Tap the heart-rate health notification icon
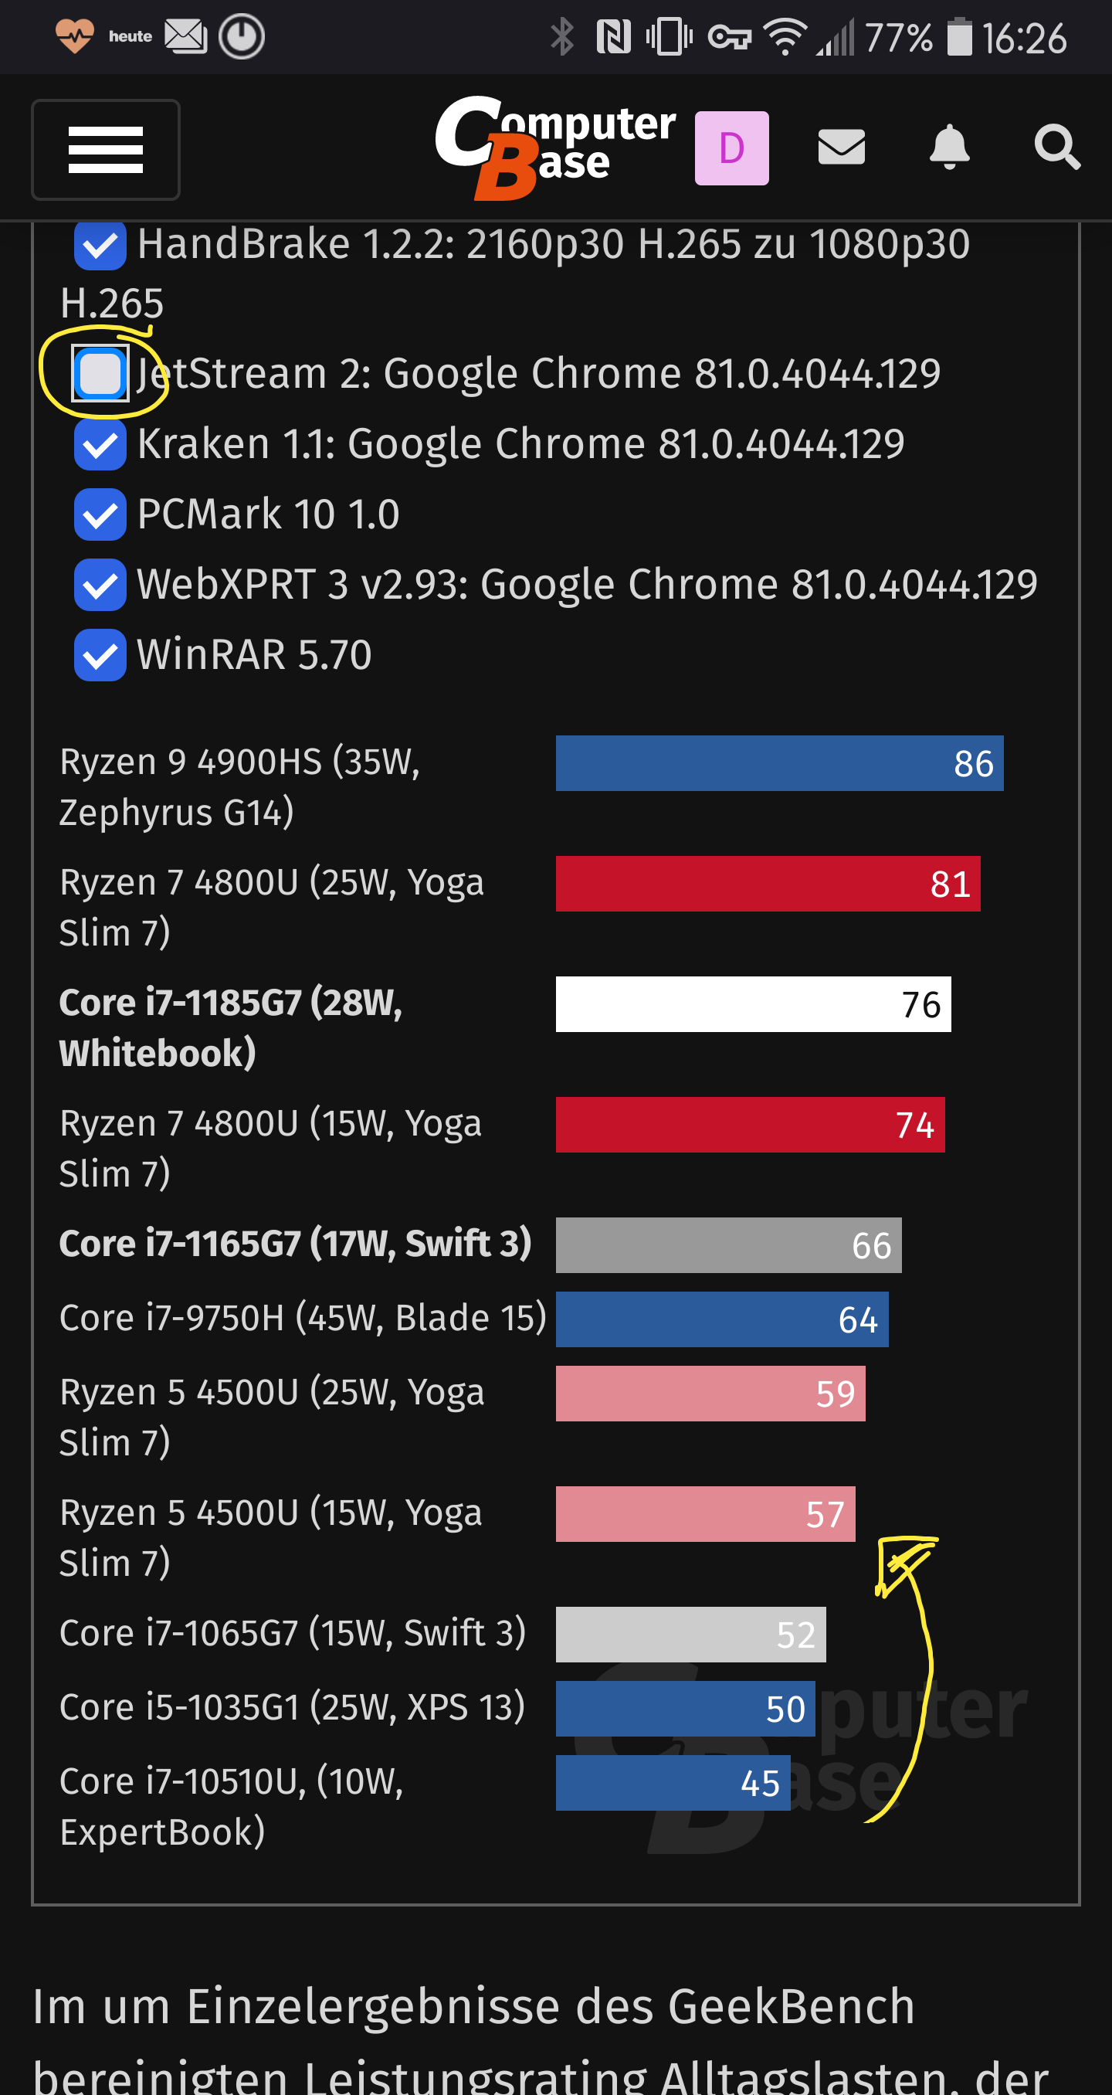Screen dimensions: 1112x2095 coord(74,36)
